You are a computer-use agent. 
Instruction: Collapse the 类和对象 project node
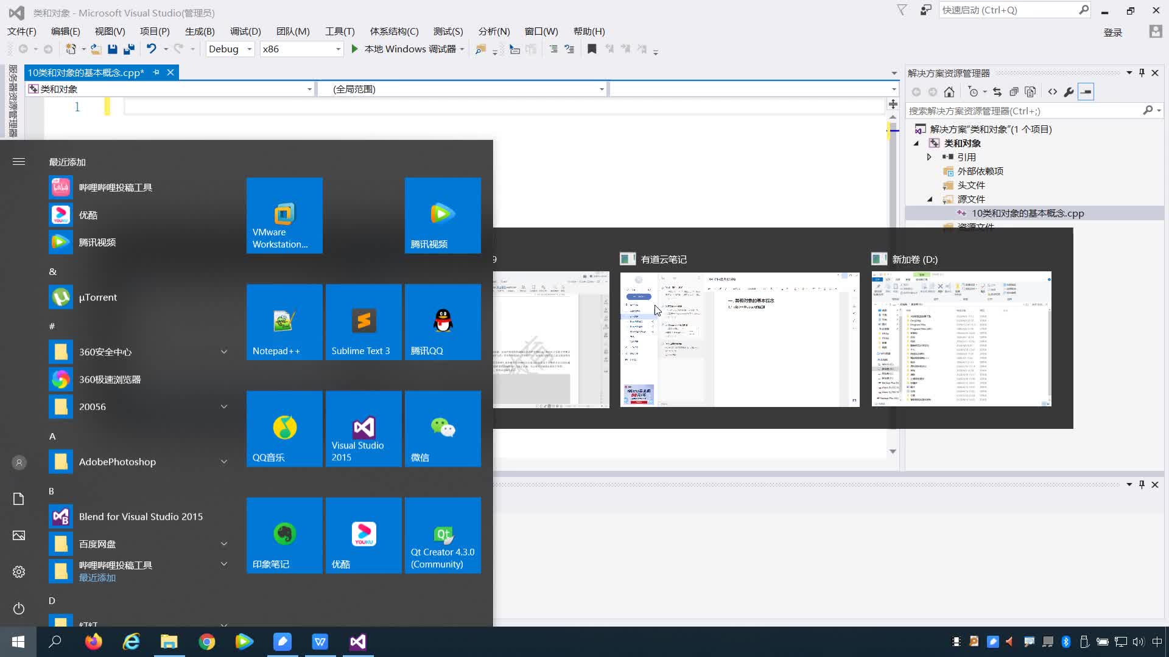[x=916, y=144]
